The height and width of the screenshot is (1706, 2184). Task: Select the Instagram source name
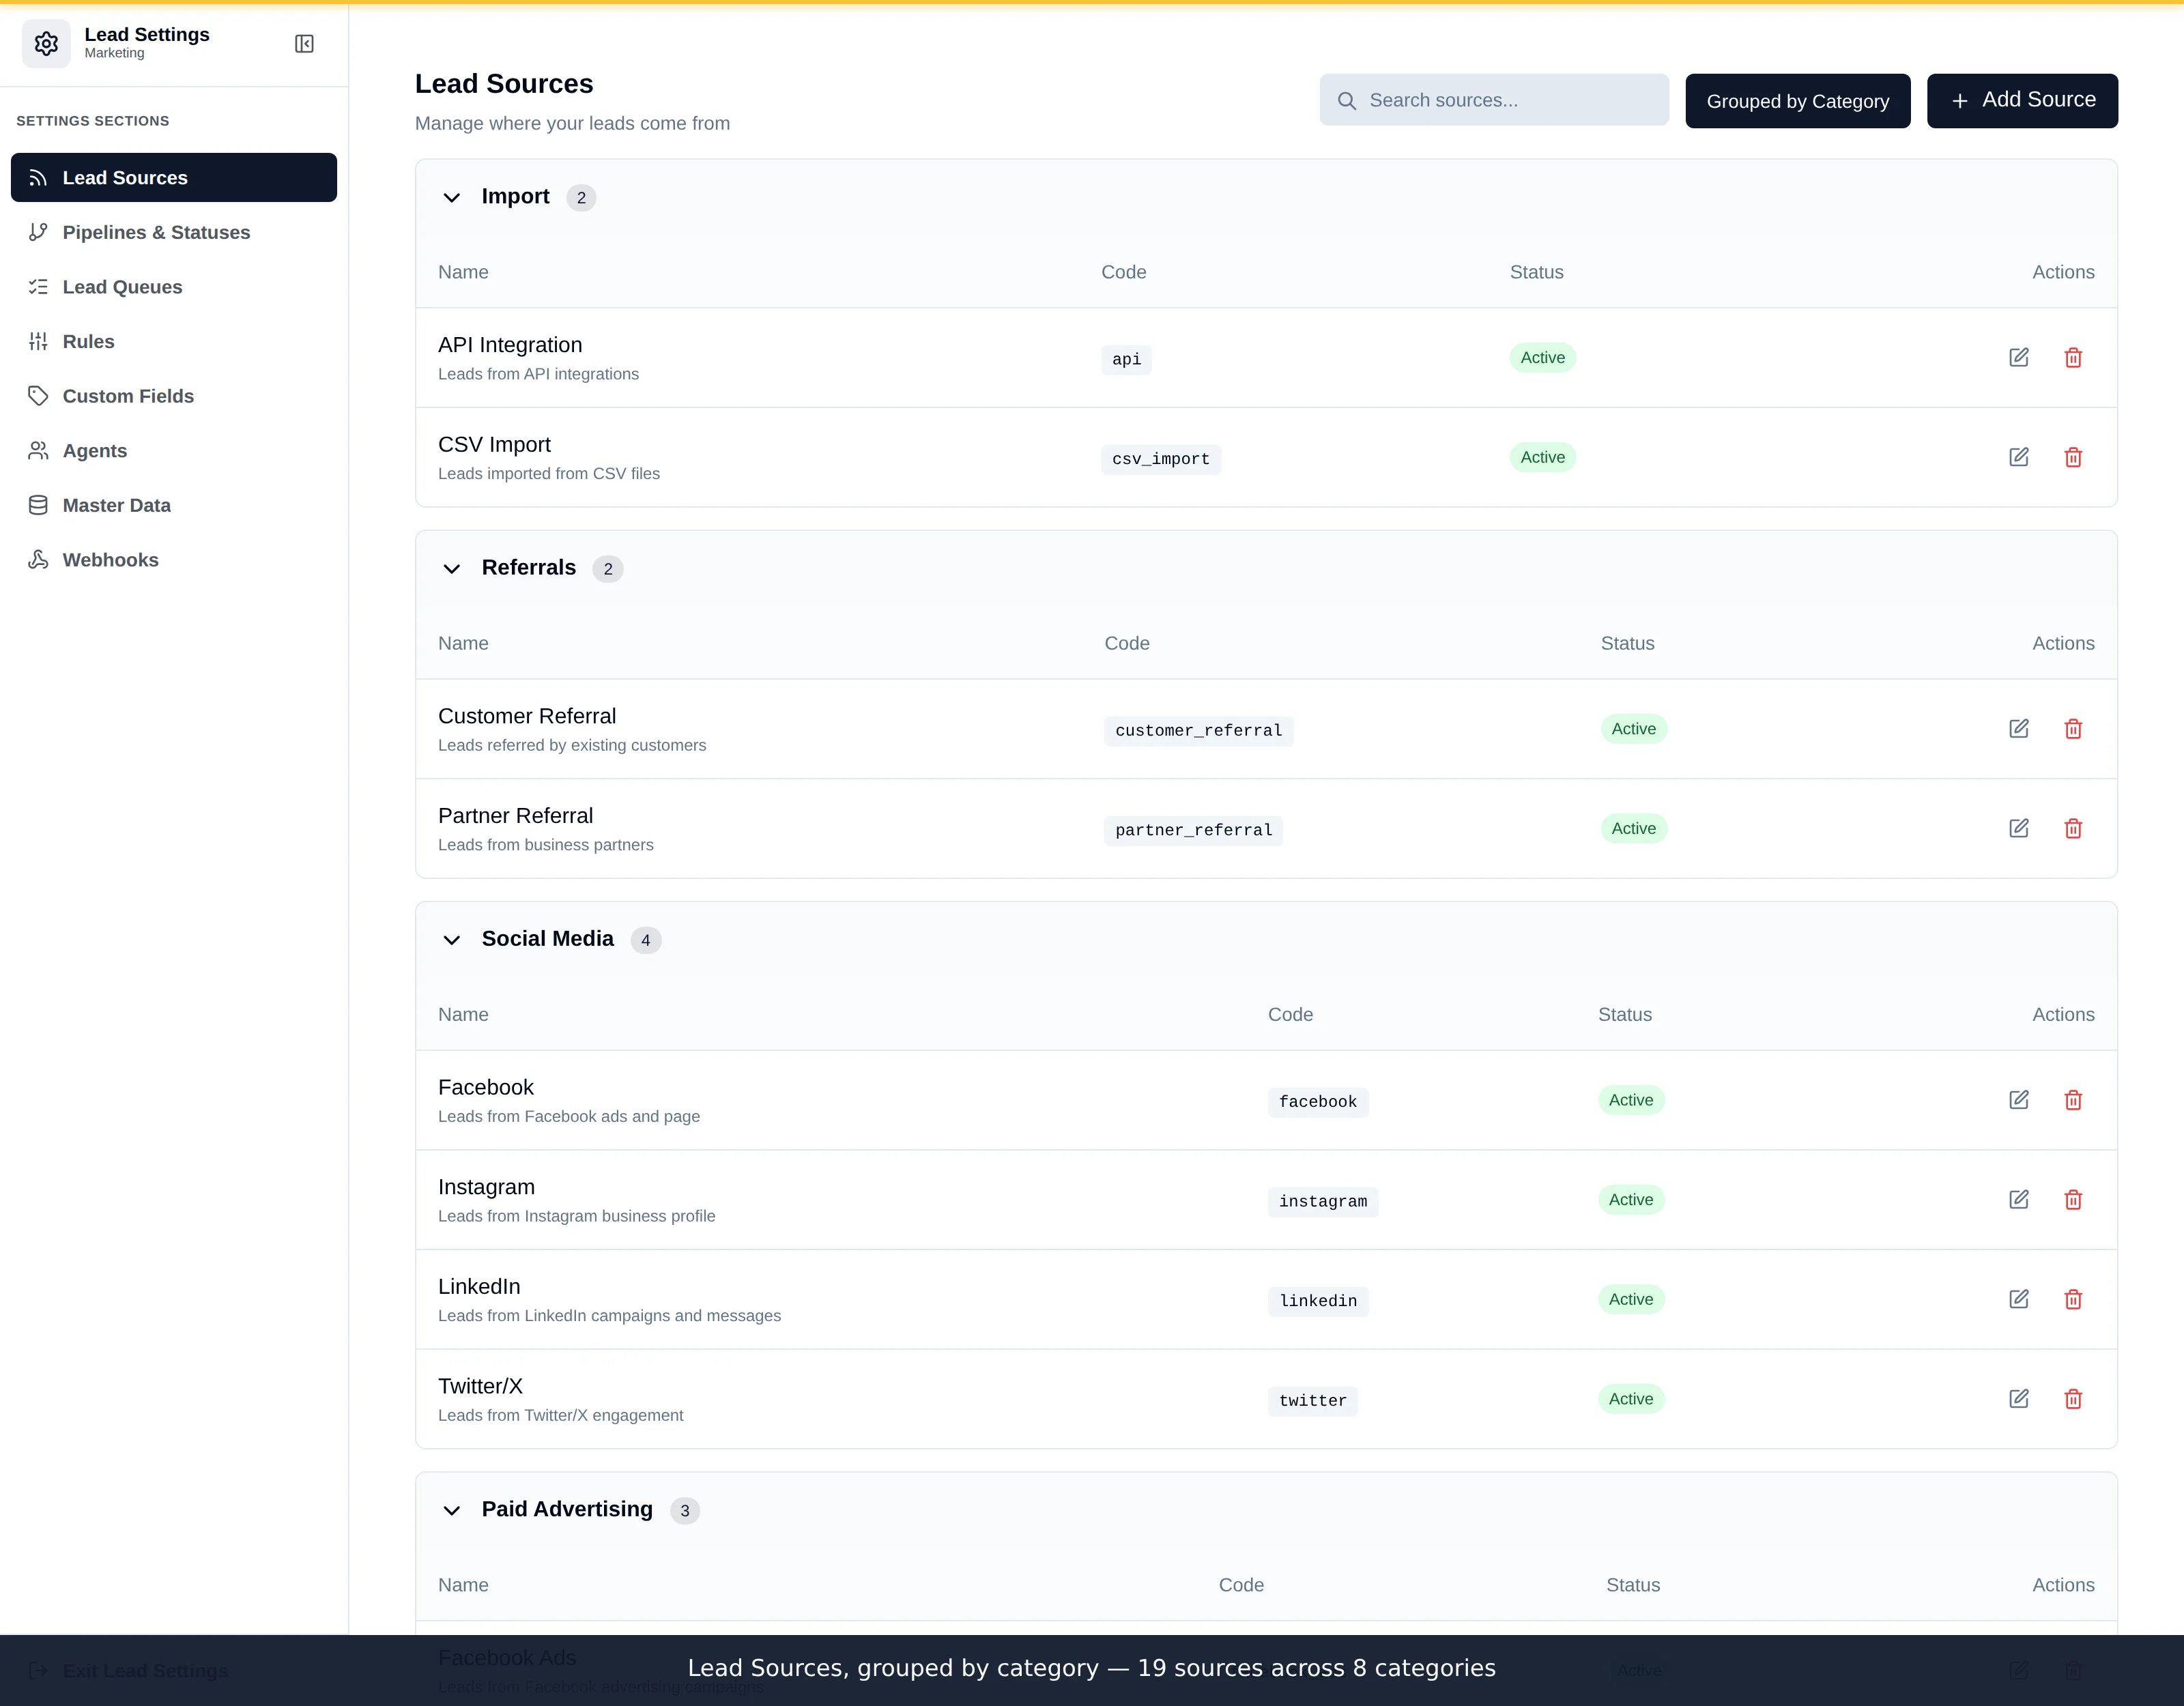click(486, 1188)
